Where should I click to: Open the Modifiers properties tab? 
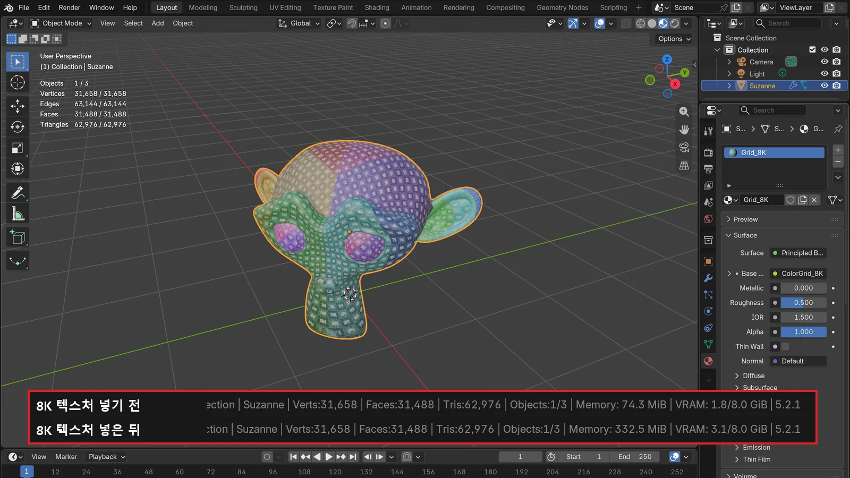point(708,278)
